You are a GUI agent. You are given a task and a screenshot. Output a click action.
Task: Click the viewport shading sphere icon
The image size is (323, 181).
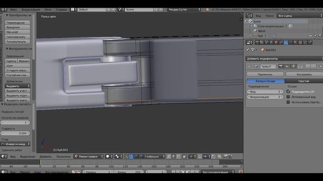[x=107, y=156]
